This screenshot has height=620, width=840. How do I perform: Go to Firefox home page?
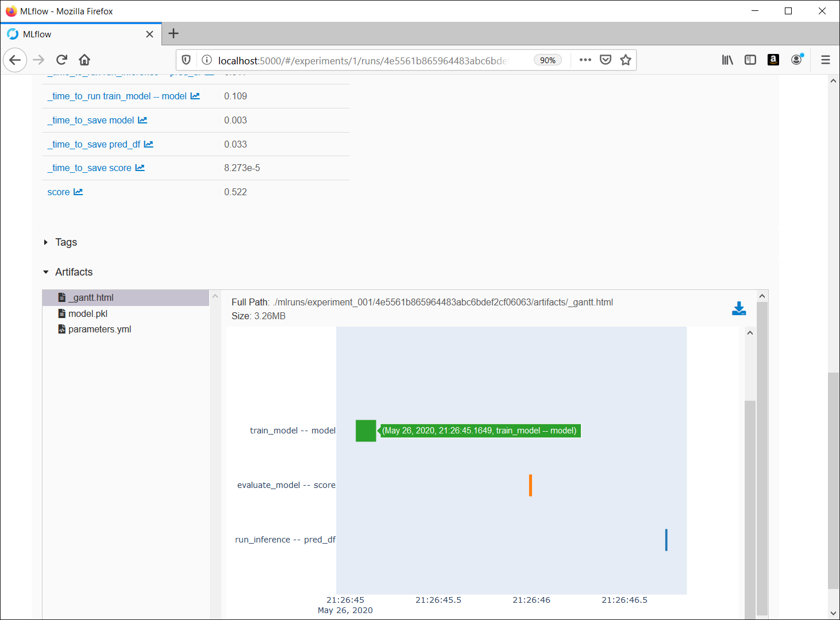84,60
